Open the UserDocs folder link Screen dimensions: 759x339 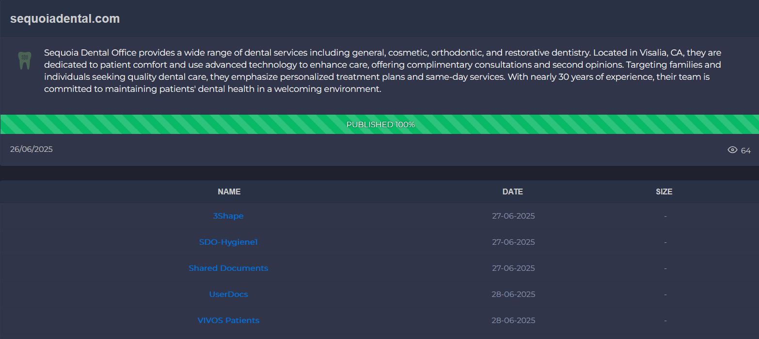point(228,295)
